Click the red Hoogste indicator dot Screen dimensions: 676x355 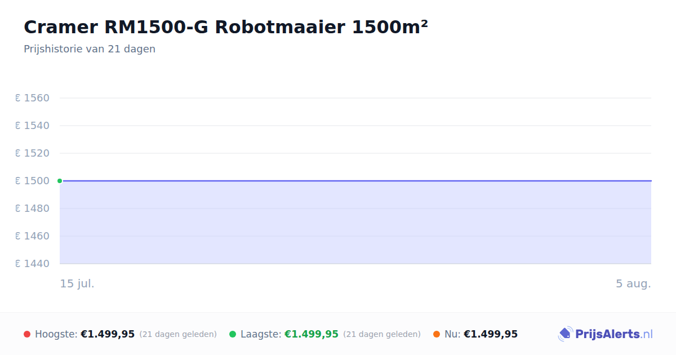click(27, 334)
